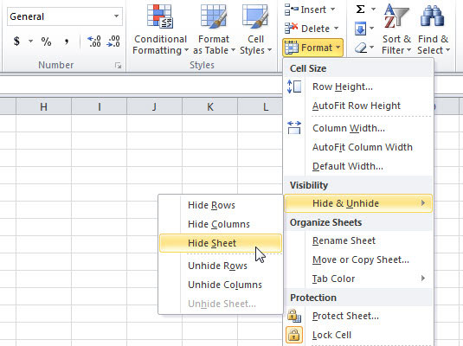The width and height of the screenshot is (463, 346).
Task: Click the Delete cells icon
Action: 291,29
